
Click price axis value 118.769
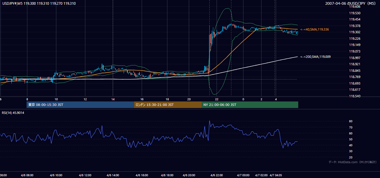click(x=354, y=77)
